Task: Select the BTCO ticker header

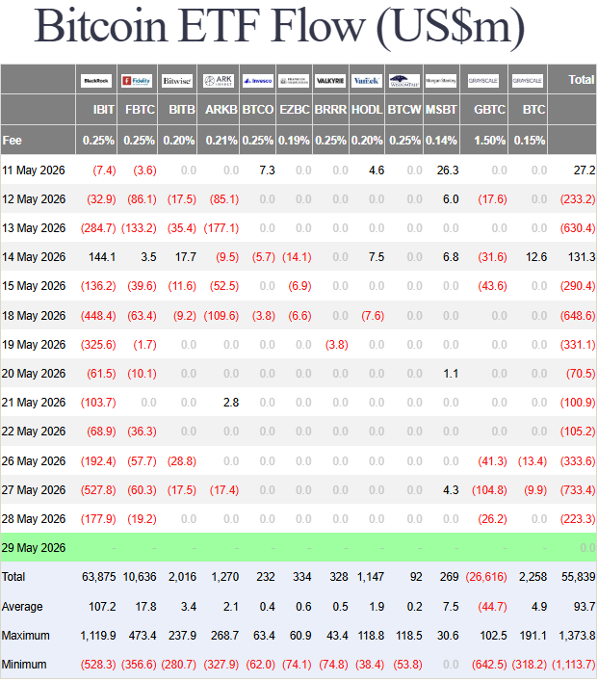Action: 258,110
